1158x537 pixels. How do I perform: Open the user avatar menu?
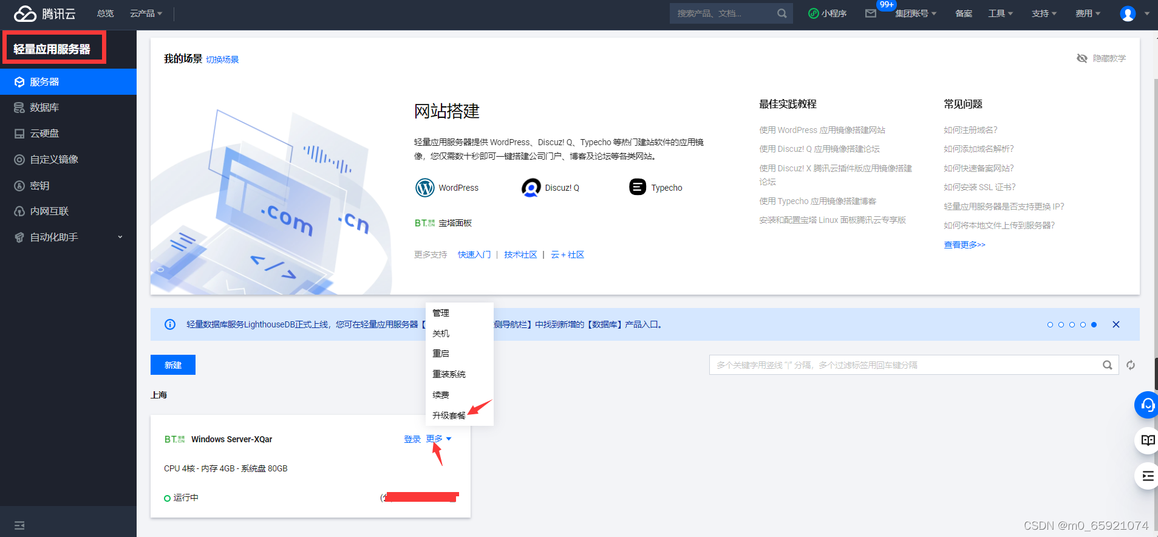[1128, 13]
